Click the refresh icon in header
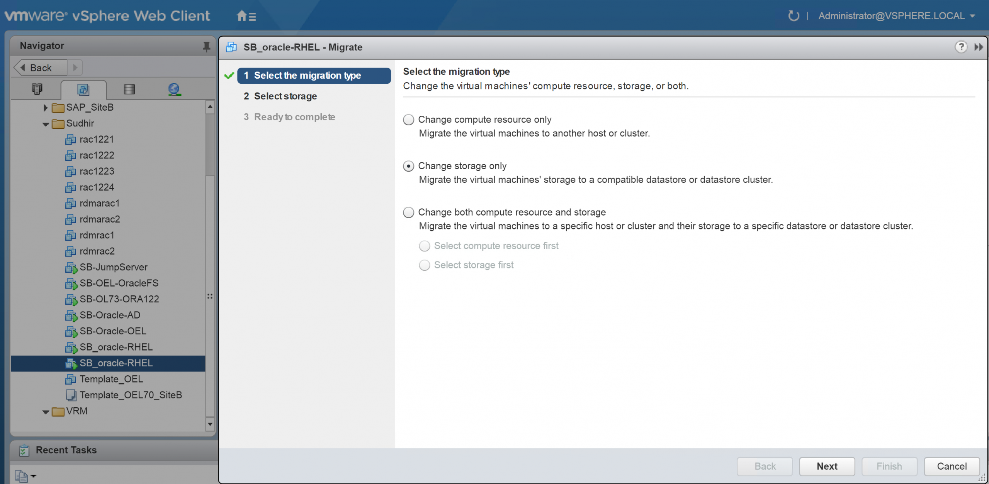 793,16
